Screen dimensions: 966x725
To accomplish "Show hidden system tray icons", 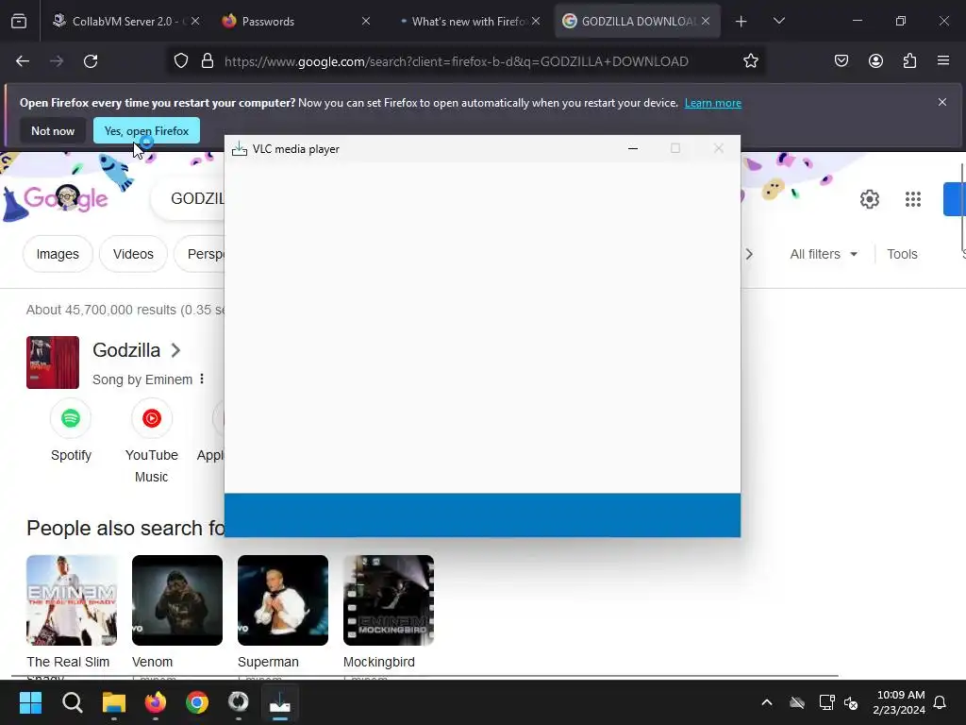I will click(767, 702).
